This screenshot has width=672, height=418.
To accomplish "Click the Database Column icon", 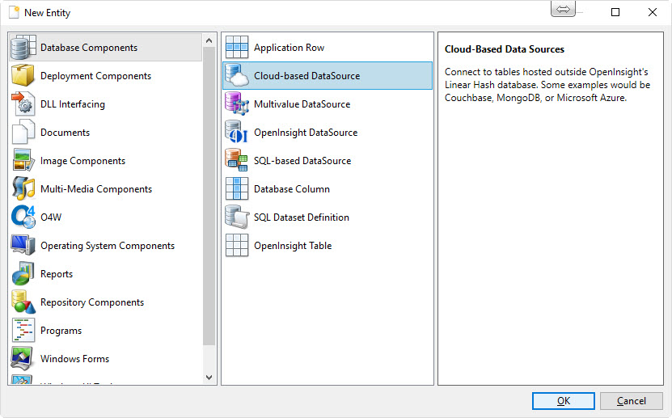I will pos(237,188).
